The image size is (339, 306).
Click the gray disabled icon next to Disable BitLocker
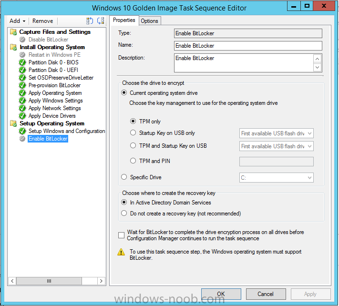22,40
